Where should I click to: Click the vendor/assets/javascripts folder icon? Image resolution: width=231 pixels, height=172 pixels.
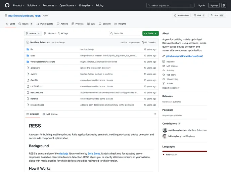28,62
